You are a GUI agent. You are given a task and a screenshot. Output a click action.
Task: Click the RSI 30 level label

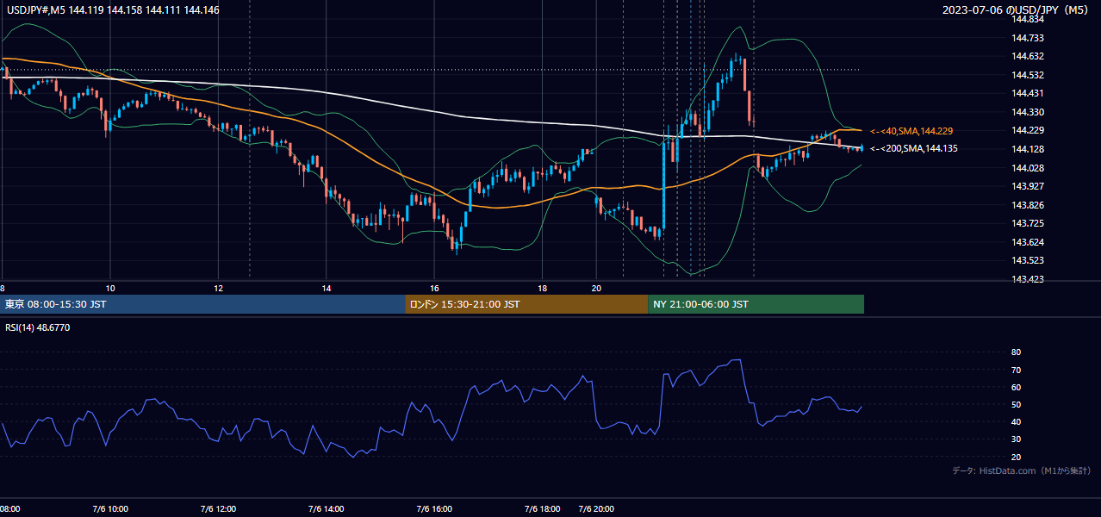tap(1017, 439)
